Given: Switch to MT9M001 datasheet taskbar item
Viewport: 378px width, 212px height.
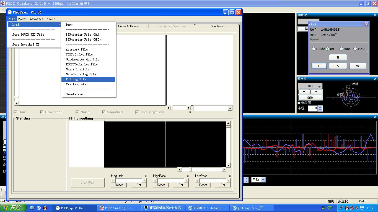Looking at the screenshot, I should (x=208, y=208).
